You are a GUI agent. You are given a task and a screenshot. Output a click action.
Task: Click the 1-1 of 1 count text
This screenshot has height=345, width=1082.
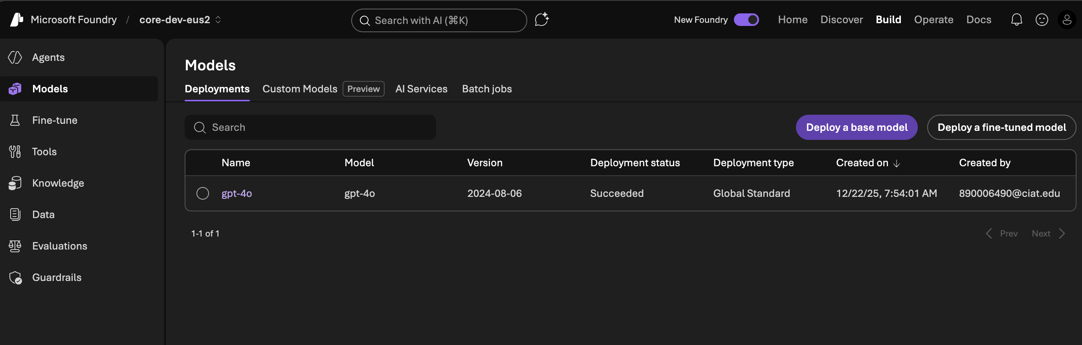tap(205, 234)
